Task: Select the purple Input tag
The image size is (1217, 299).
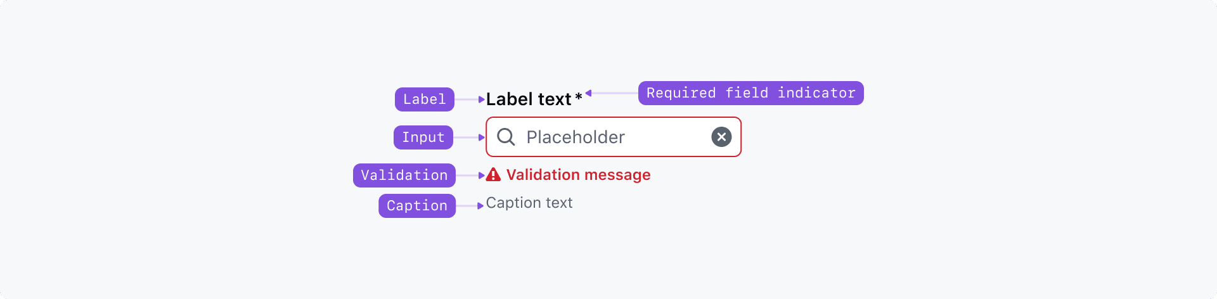Action: pos(423,137)
